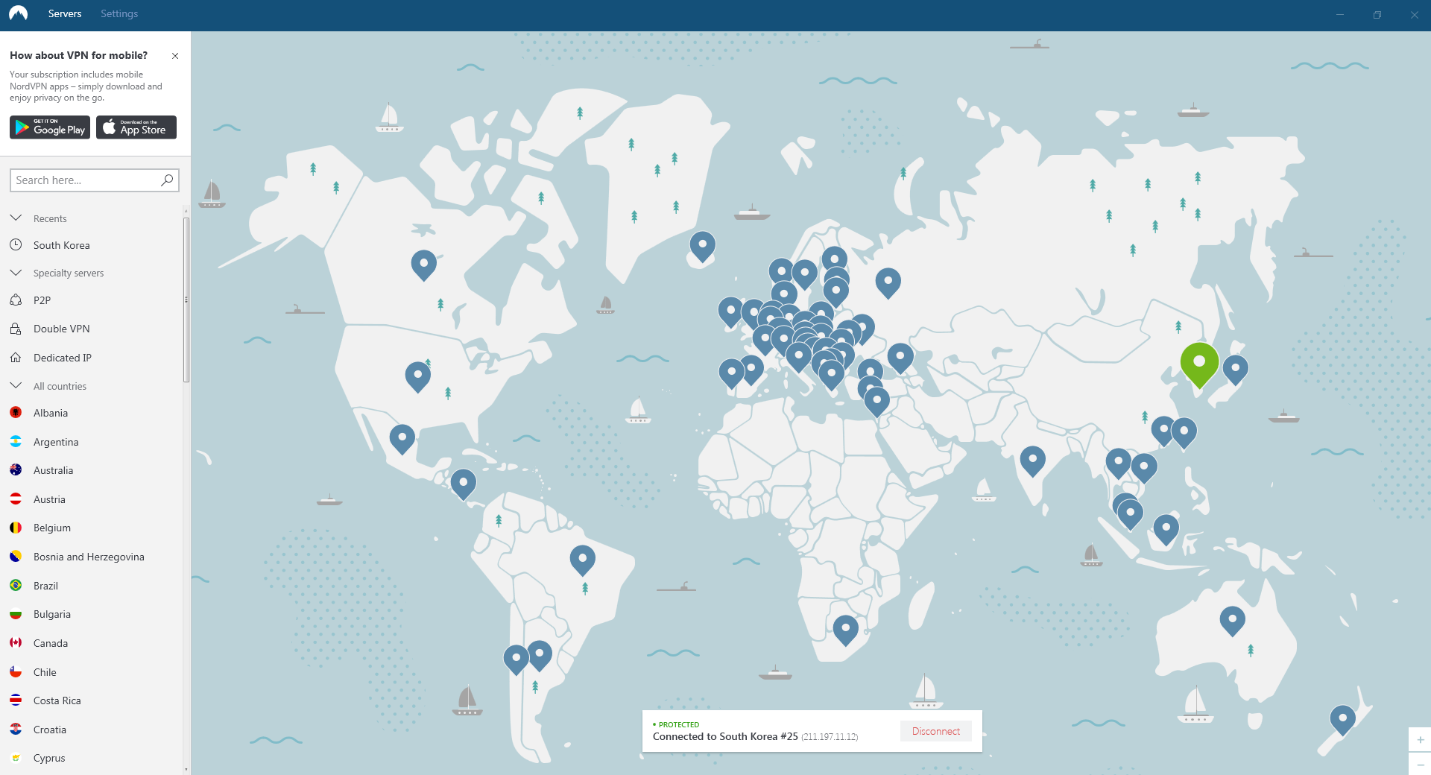The width and height of the screenshot is (1431, 775).
Task: Click the Iceland map pin
Action: pyautogui.click(x=702, y=247)
